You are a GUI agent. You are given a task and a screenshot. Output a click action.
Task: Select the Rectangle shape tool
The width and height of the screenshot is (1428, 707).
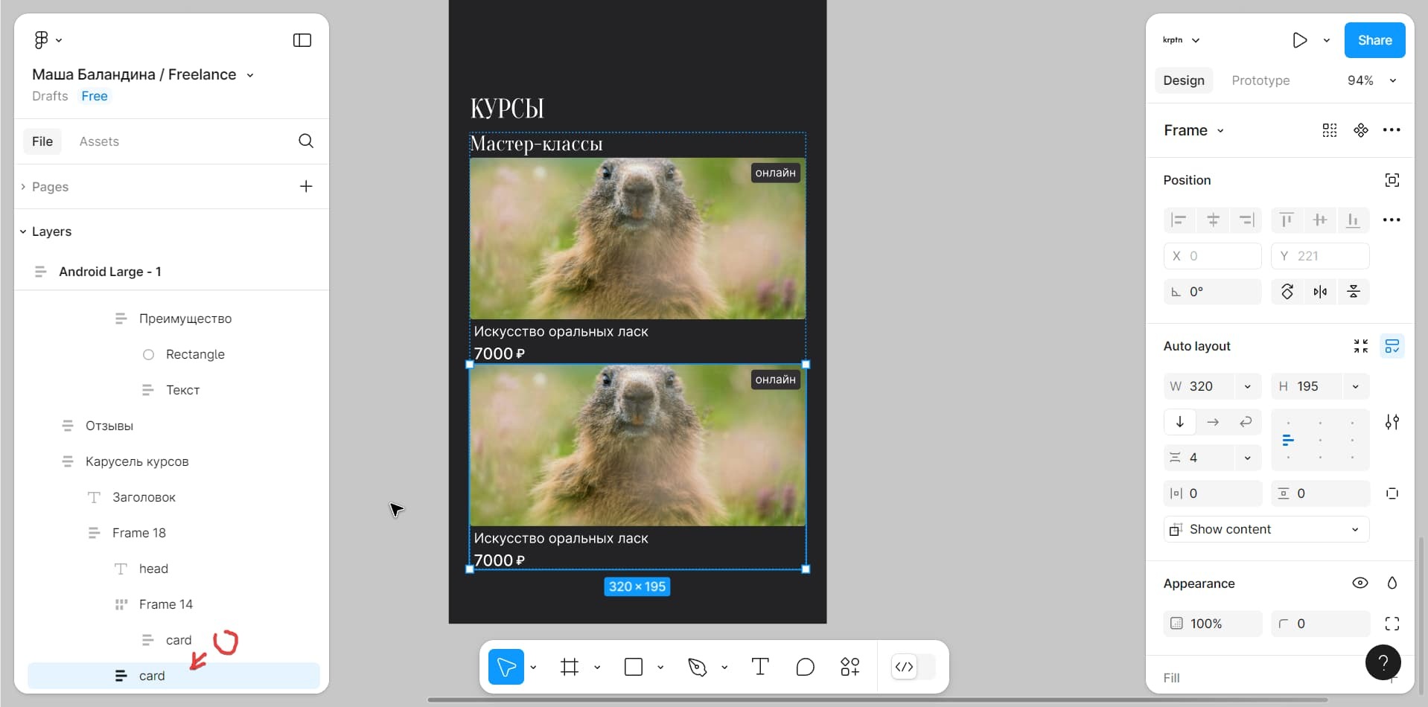tap(634, 667)
